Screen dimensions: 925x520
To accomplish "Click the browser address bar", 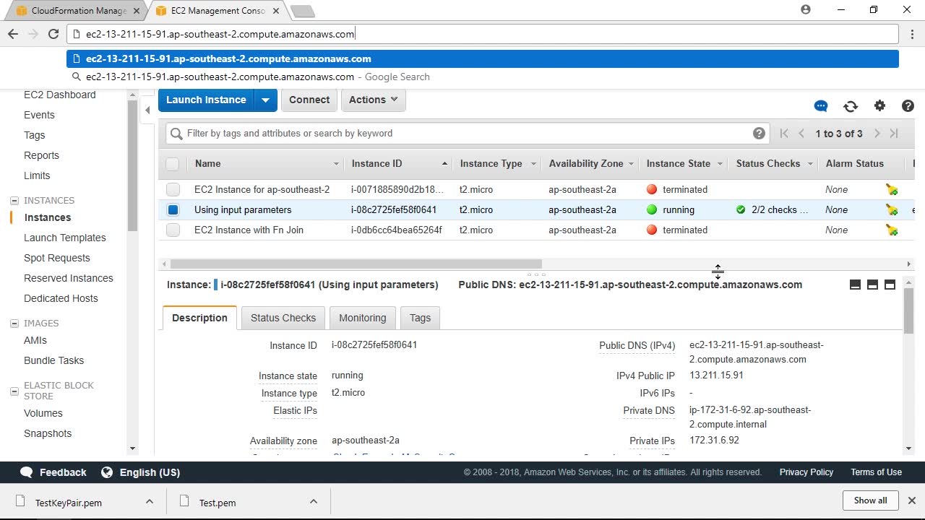I will click(x=483, y=34).
